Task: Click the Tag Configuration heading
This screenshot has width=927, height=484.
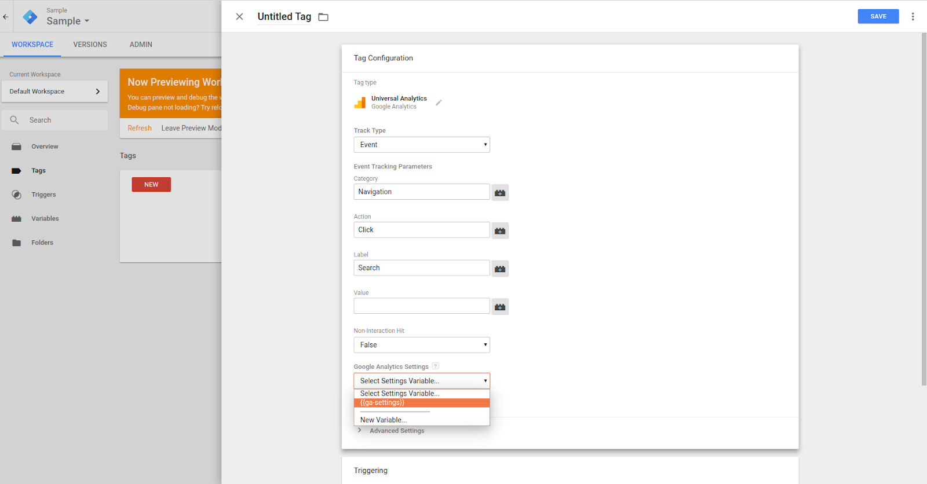Action: [x=384, y=58]
